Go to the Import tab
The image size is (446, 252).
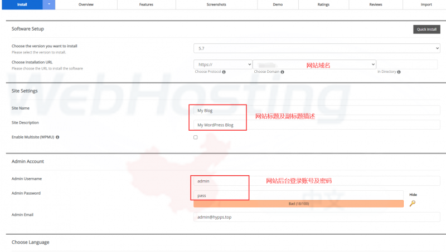pos(425,4)
